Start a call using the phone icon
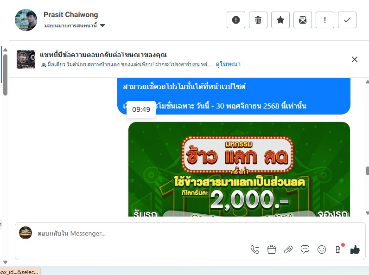The width and height of the screenshot is (369, 275). coord(255,249)
